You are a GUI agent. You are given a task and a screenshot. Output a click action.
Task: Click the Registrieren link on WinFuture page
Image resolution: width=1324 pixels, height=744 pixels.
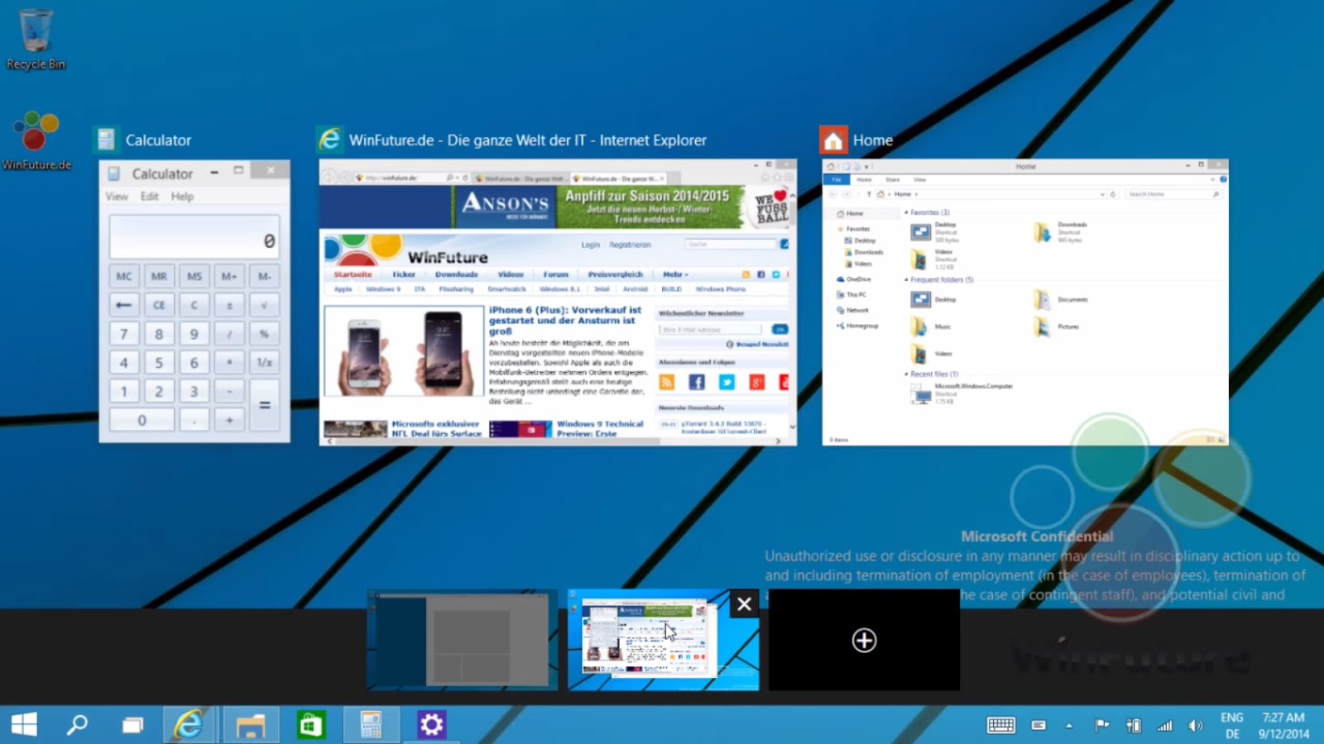point(630,245)
